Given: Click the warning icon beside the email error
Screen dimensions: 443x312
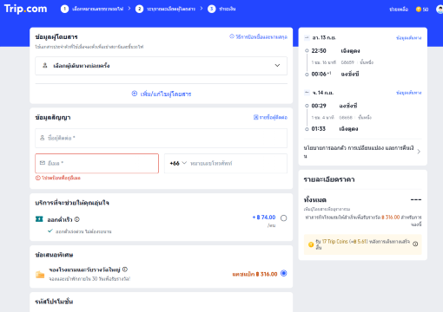Looking at the screenshot, I should point(38,178).
